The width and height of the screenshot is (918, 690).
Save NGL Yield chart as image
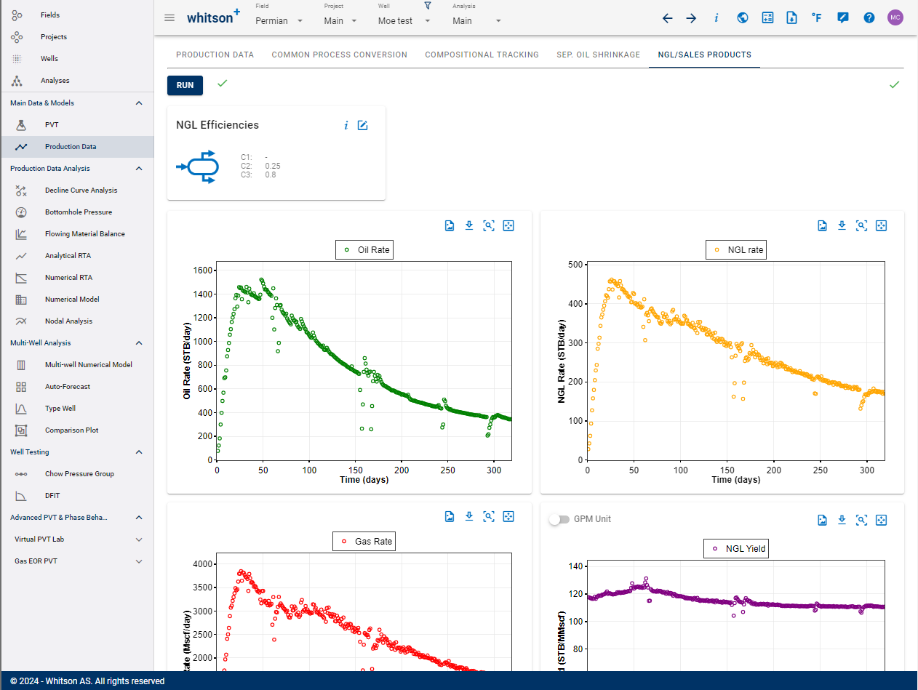tap(822, 520)
